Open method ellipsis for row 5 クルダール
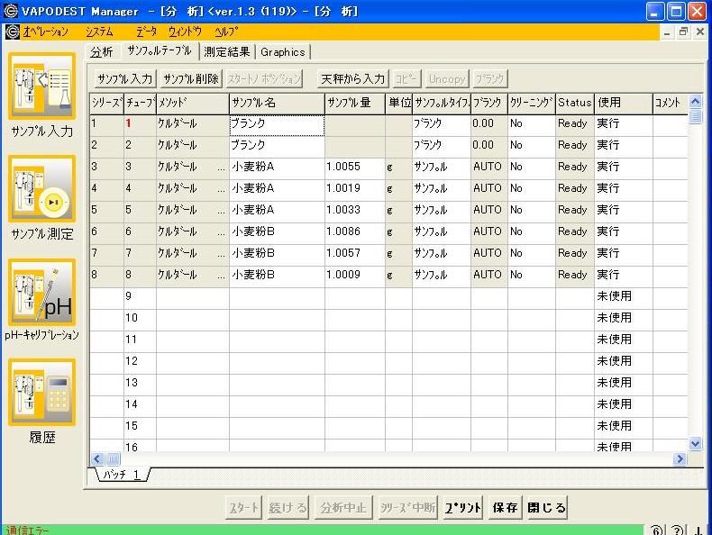Screen dimensions: 712x535 (x=221, y=211)
